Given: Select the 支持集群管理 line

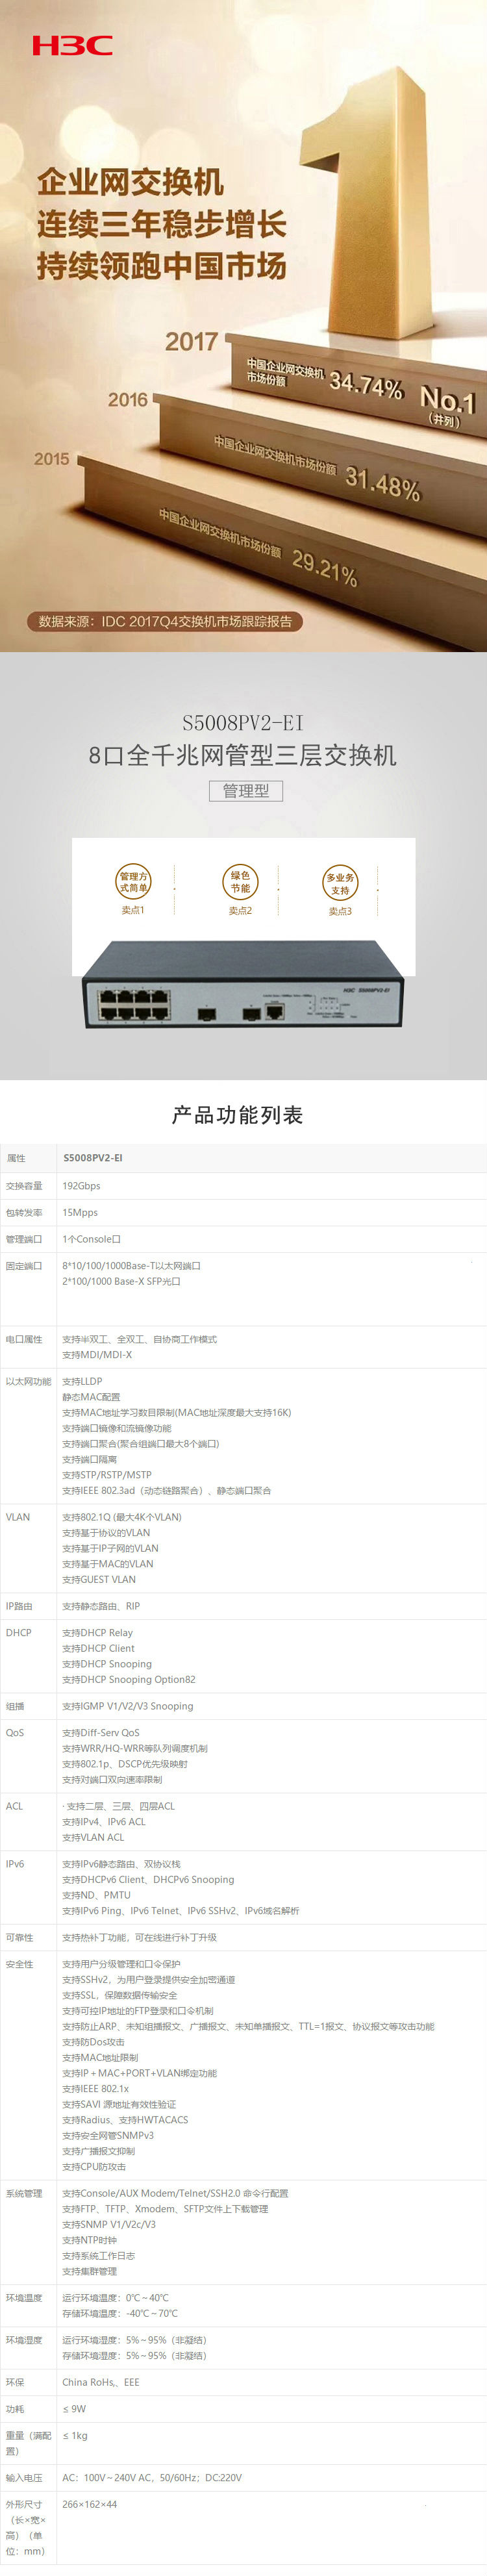Looking at the screenshot, I should [x=89, y=2271].
